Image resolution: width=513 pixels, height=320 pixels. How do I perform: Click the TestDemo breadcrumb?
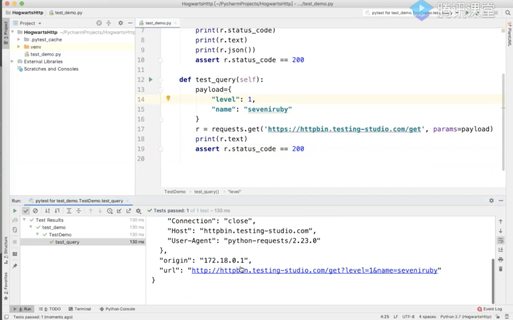tap(175, 192)
